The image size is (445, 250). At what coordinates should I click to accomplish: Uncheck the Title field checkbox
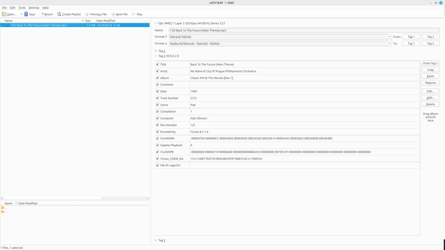(158, 65)
